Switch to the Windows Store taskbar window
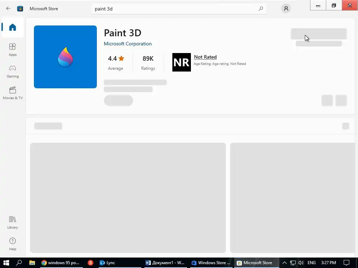The height and width of the screenshot is (268, 358). pos(211,263)
